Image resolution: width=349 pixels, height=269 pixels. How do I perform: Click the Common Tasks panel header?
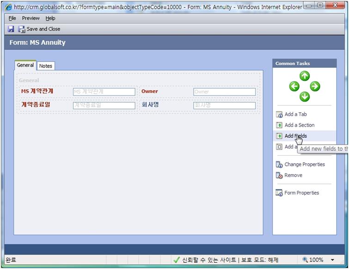point(305,63)
